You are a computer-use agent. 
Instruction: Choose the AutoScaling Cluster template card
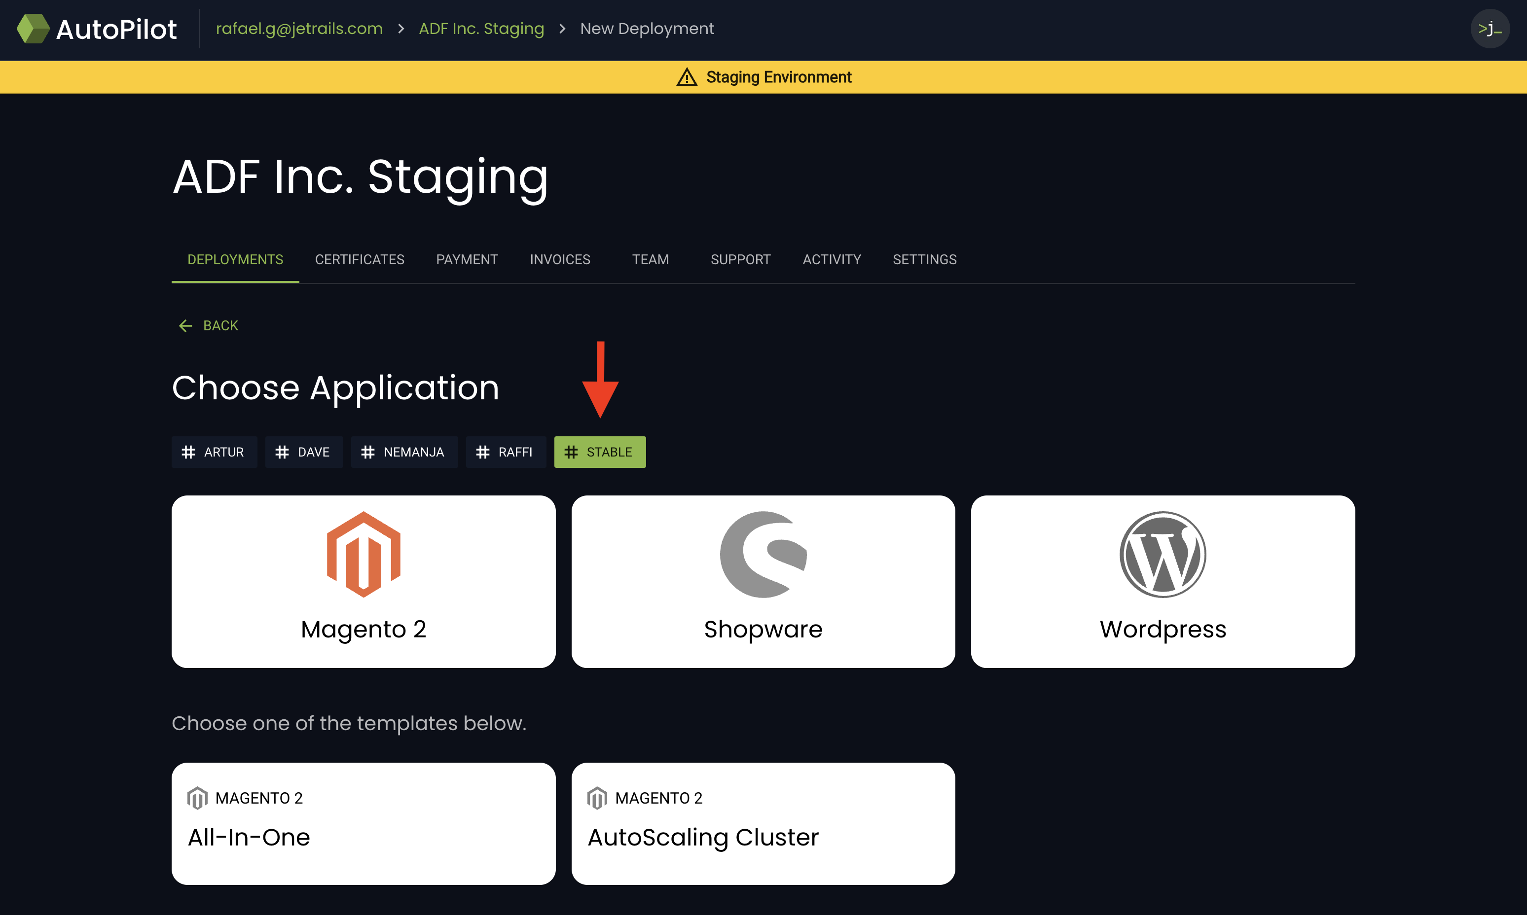tap(763, 823)
